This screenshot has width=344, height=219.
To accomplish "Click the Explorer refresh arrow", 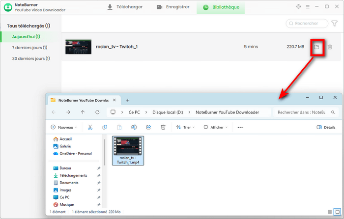I will pos(97,112).
